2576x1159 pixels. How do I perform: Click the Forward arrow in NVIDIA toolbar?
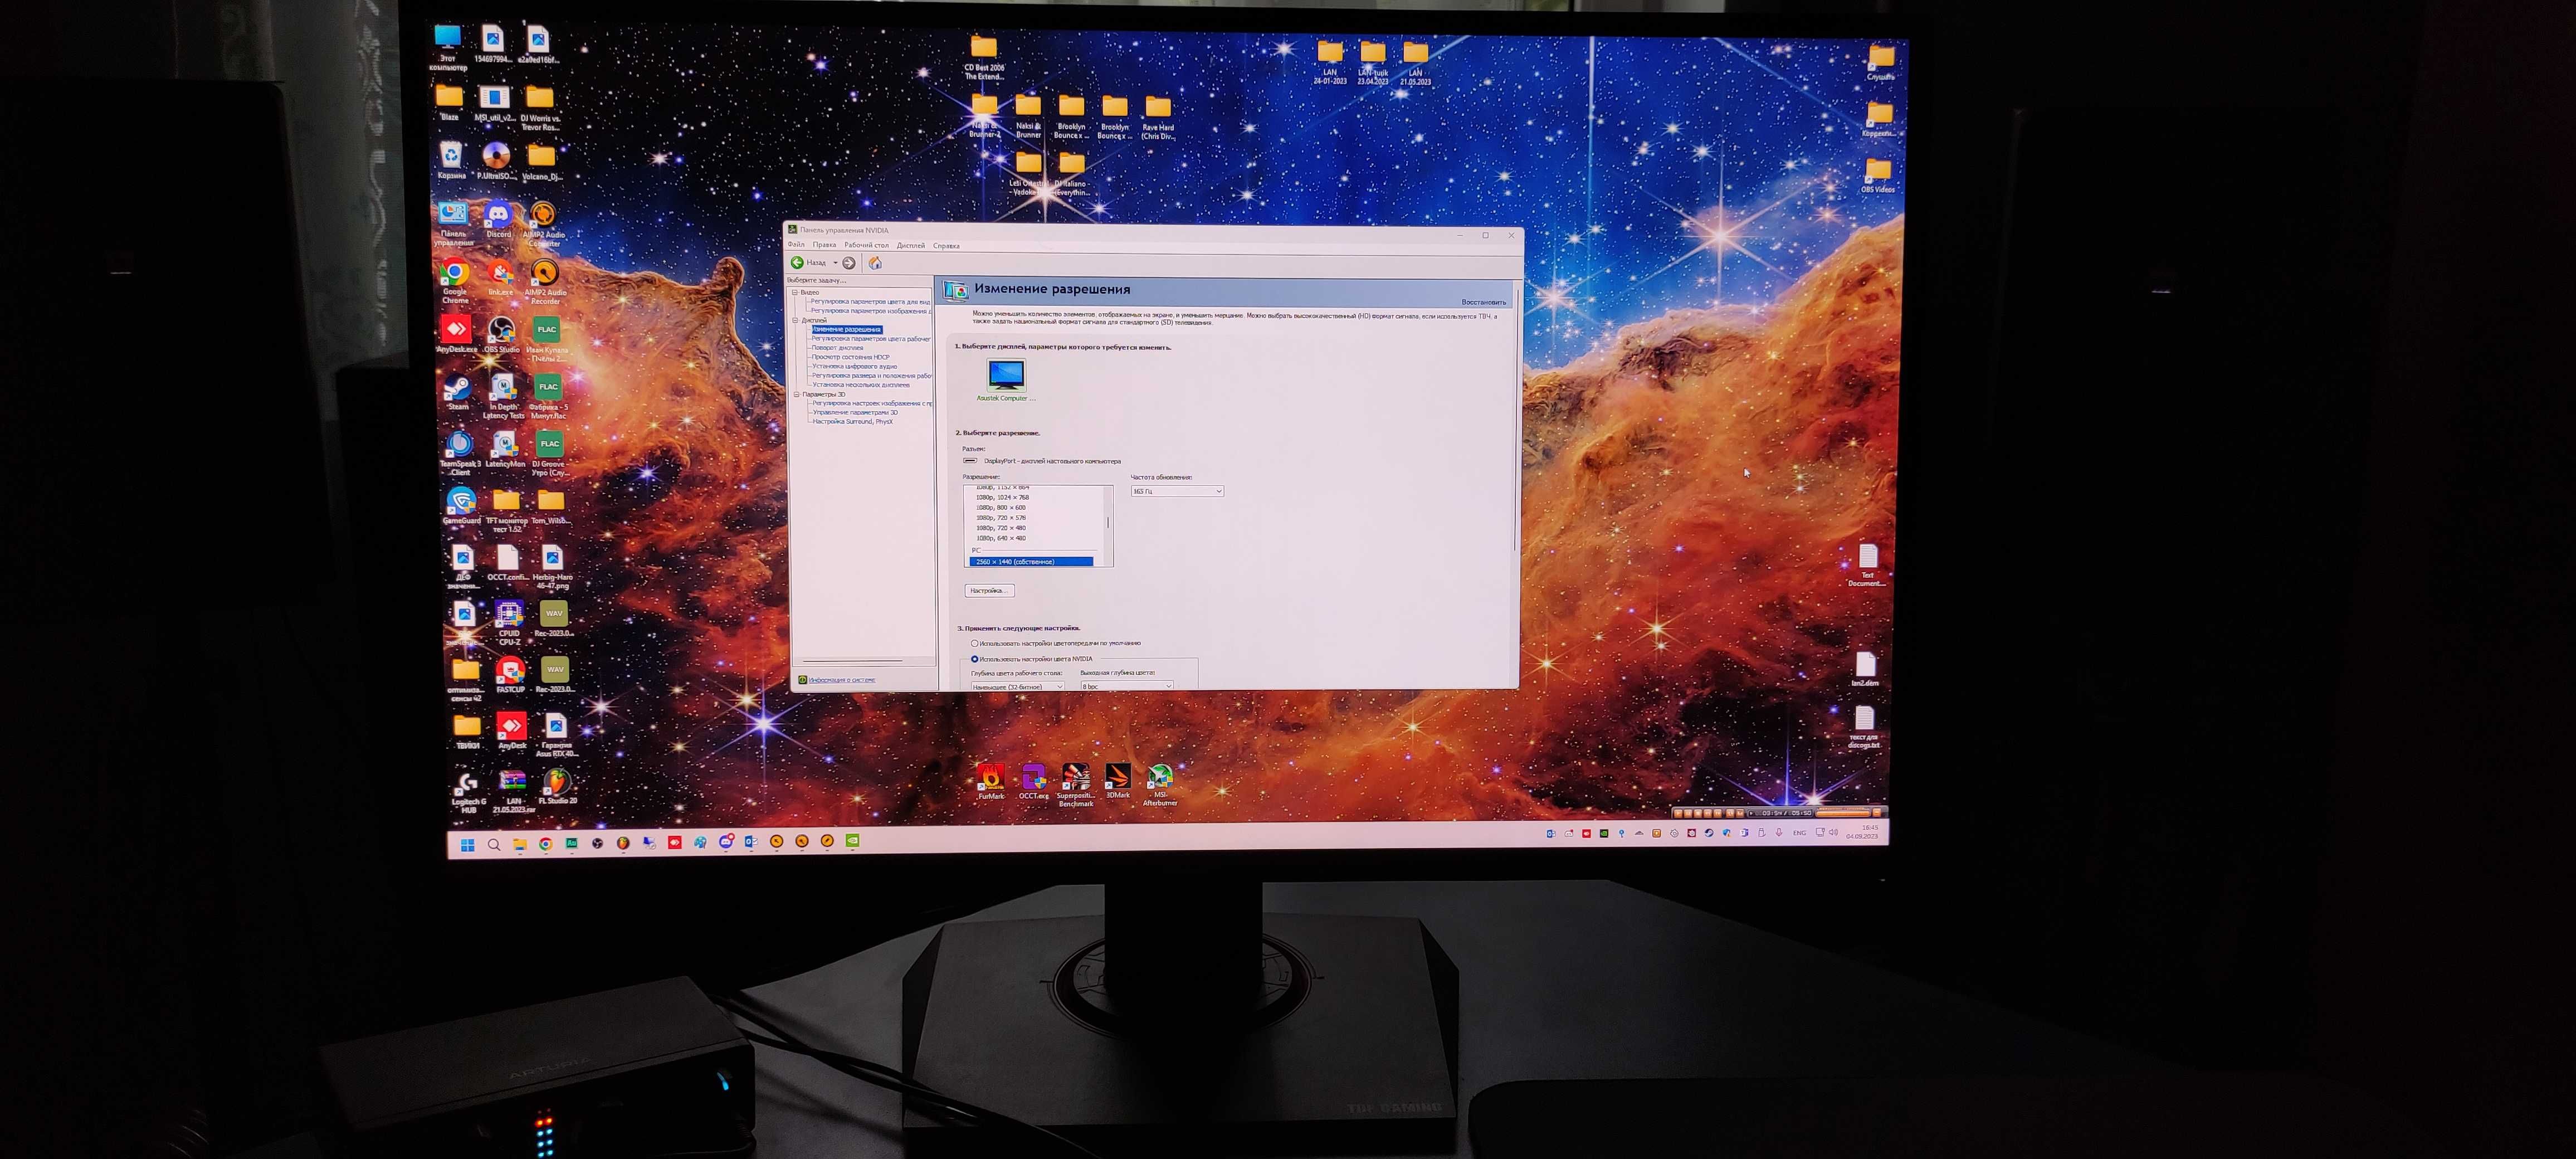tap(849, 263)
